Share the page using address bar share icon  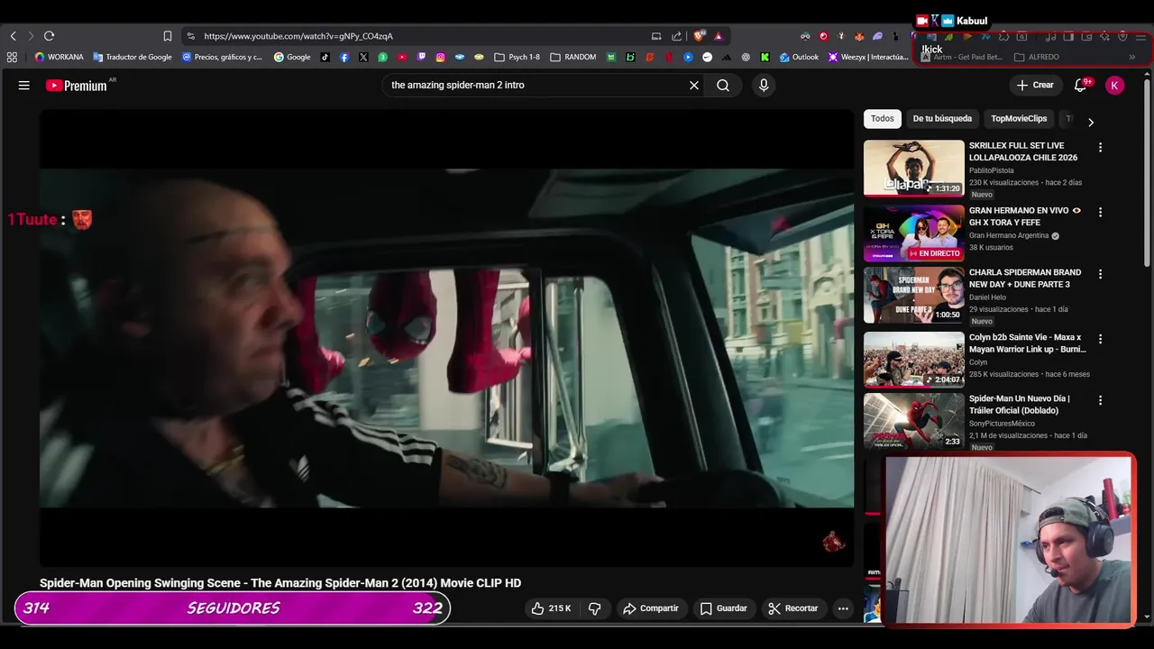coord(676,36)
